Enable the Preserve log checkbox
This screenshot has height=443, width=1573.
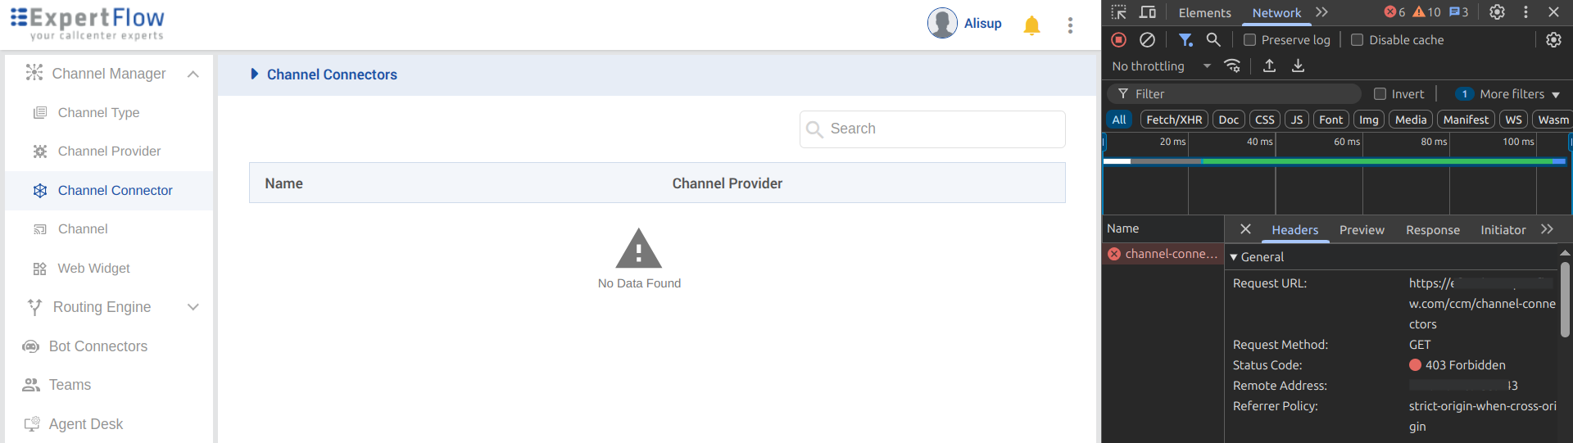(1249, 40)
